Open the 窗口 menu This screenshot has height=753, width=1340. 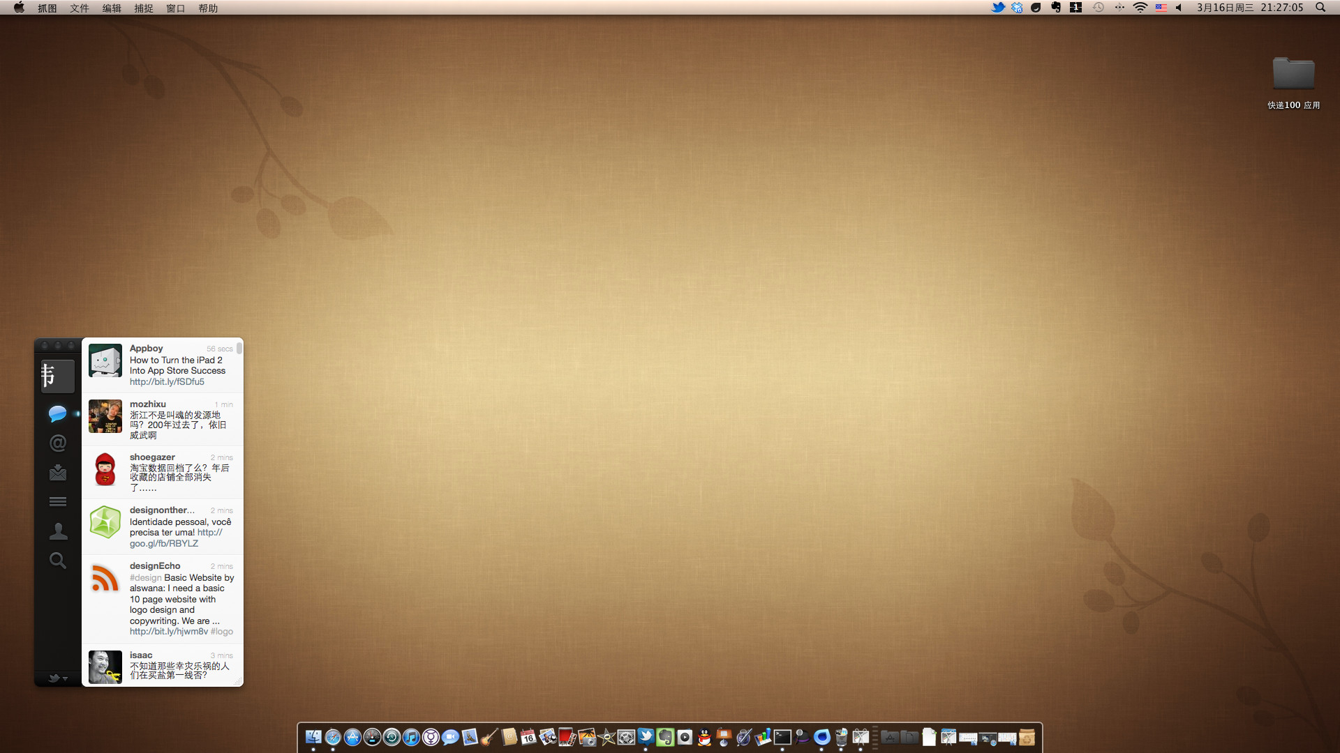176,8
